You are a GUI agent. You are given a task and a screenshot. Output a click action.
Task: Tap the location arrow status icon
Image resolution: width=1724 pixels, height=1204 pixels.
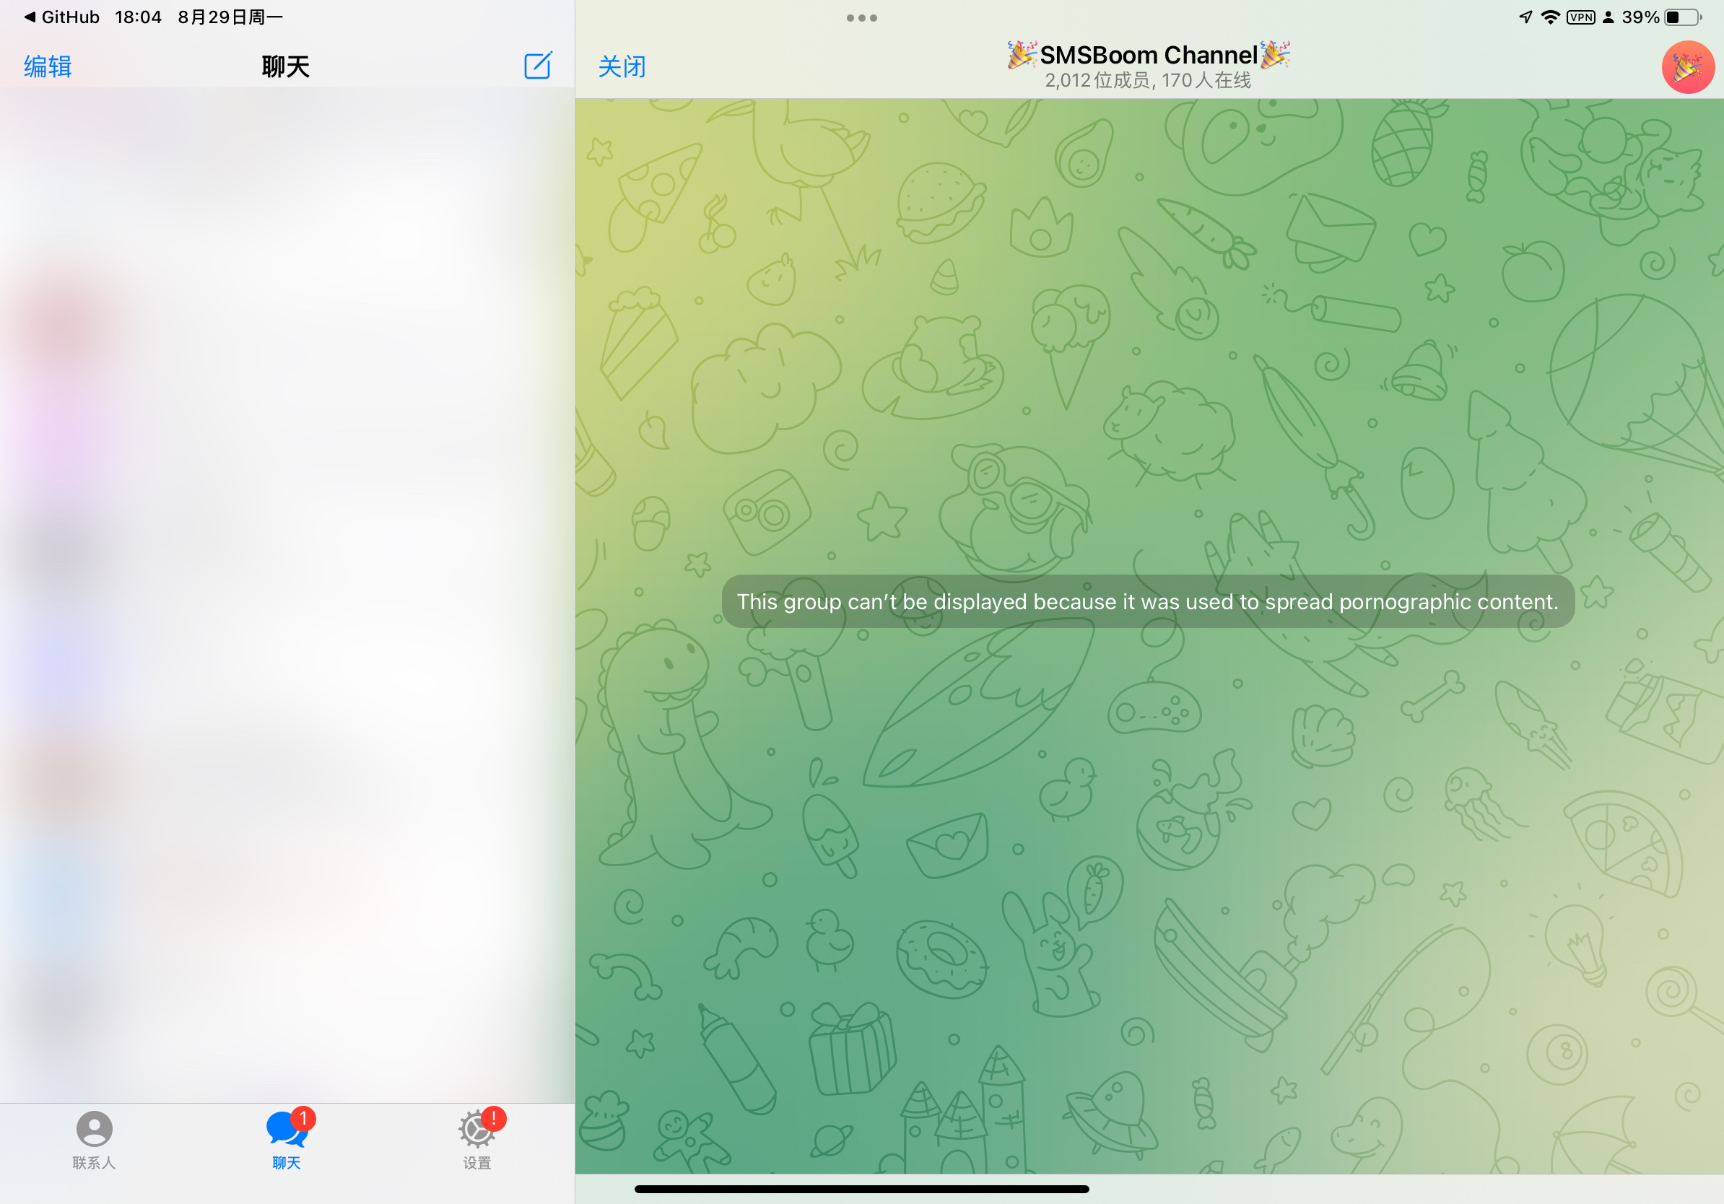[1525, 17]
